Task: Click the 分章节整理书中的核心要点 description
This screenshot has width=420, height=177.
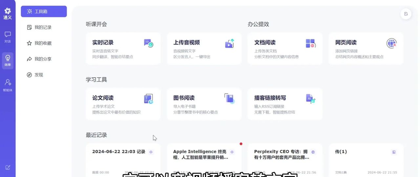Action: point(195,112)
